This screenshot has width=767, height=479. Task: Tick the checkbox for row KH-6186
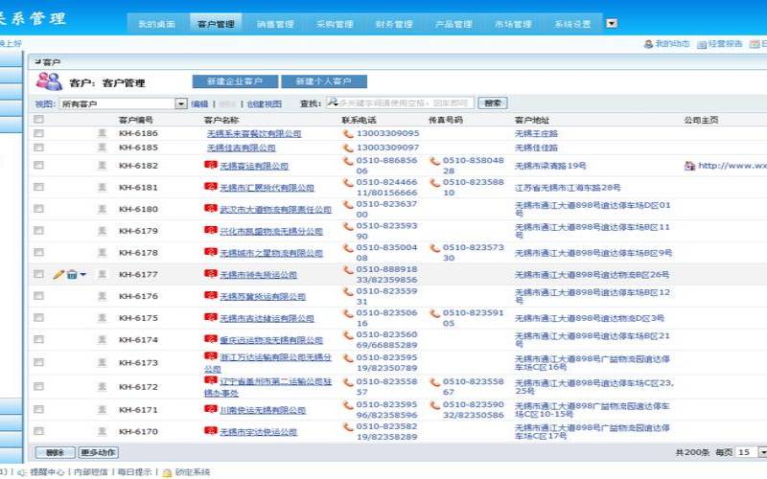[x=38, y=133]
